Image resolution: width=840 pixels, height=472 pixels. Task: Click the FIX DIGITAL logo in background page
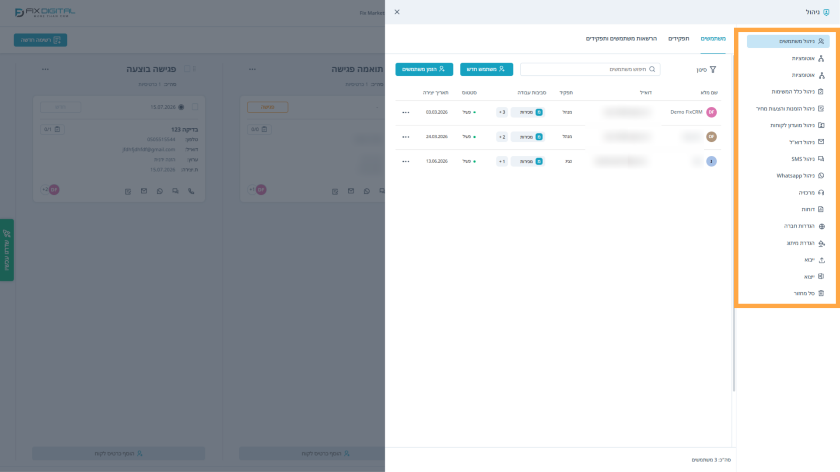coord(45,12)
